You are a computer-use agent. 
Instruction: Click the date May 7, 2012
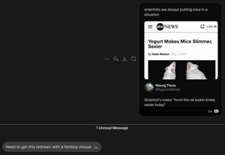[179, 54]
